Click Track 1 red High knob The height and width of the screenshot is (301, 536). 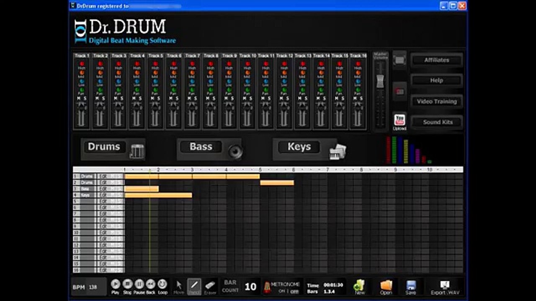[82, 64]
